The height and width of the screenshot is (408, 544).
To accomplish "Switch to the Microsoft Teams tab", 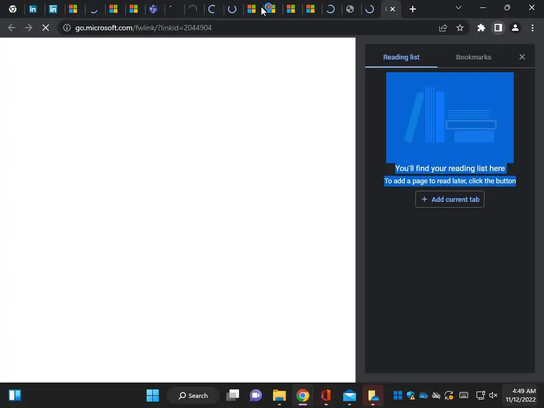I will click(x=154, y=9).
